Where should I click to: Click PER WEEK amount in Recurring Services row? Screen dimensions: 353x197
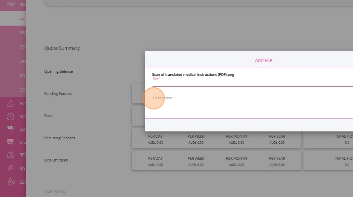tap(196, 143)
